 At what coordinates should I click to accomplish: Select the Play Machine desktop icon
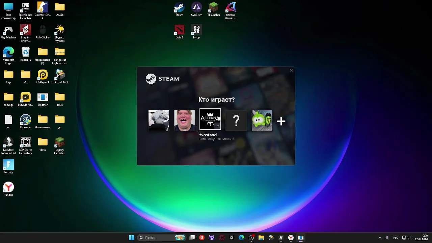coord(8,32)
